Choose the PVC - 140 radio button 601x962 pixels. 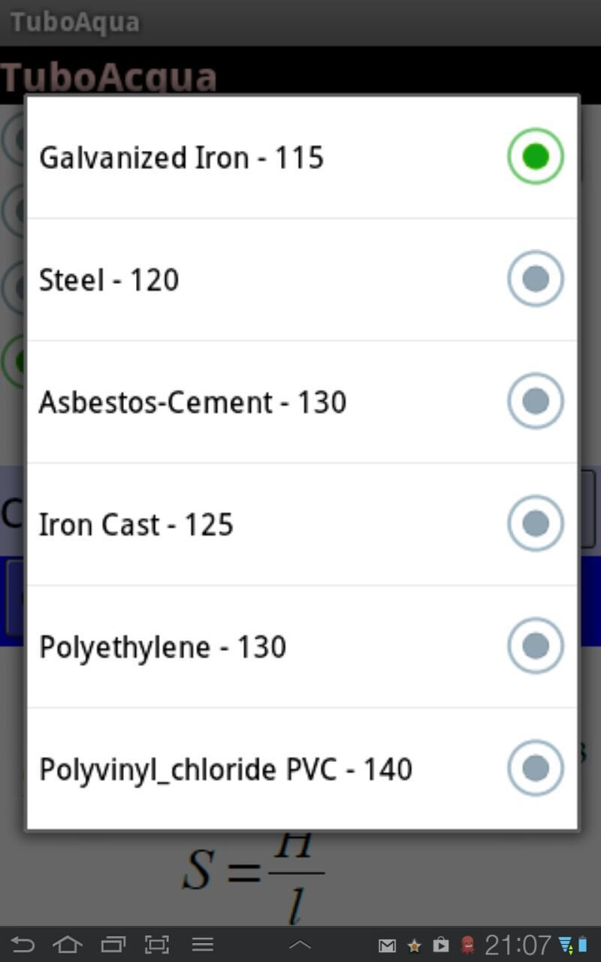point(535,768)
